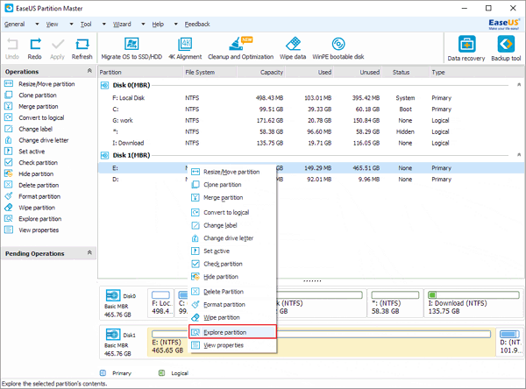Open the Data recovery tool
The height and width of the screenshot is (389, 526).
point(466,49)
